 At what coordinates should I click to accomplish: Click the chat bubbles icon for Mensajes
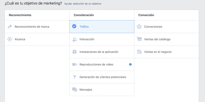(75, 90)
